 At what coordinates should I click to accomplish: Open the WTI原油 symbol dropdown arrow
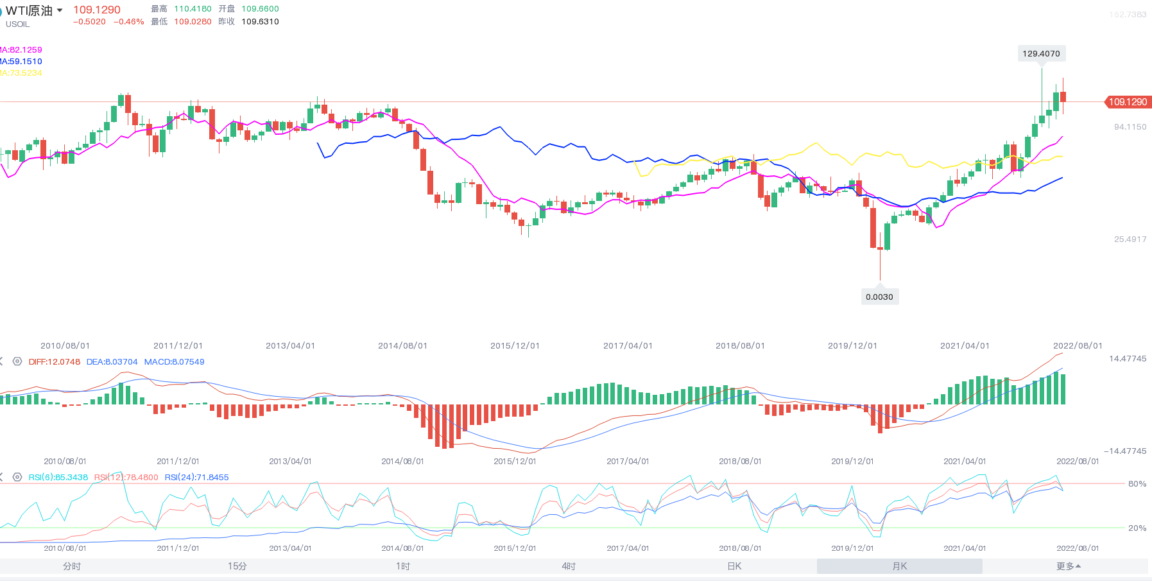coord(60,10)
